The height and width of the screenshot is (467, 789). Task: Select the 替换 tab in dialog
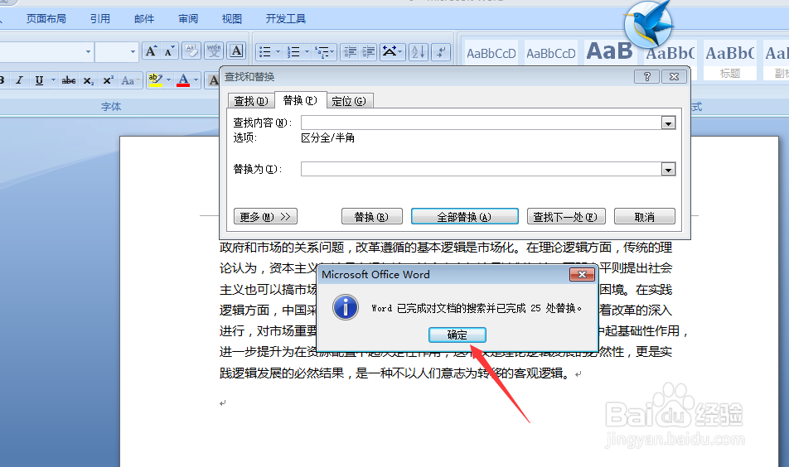click(300, 100)
